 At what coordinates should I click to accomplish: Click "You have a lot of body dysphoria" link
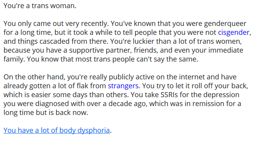click(x=57, y=130)
